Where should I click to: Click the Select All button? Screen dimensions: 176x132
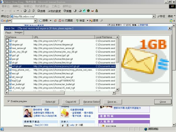coord(50,102)
